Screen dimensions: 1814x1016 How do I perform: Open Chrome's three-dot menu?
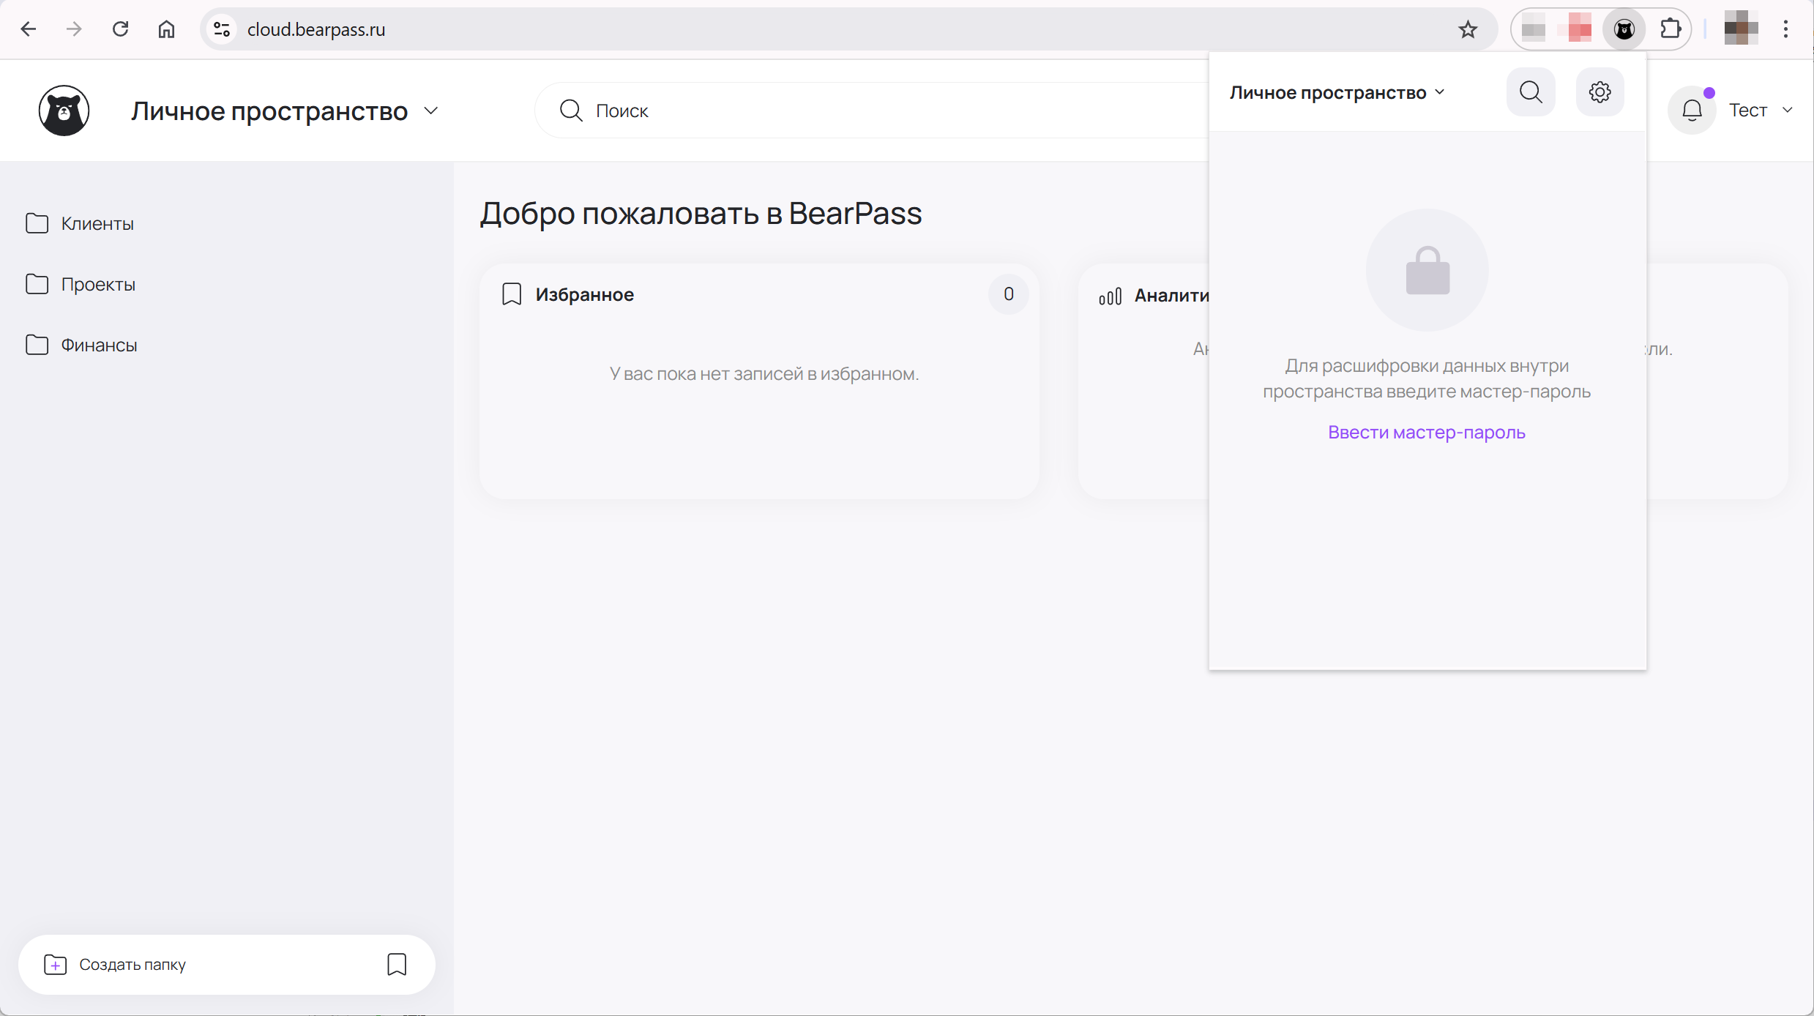coord(1785,29)
